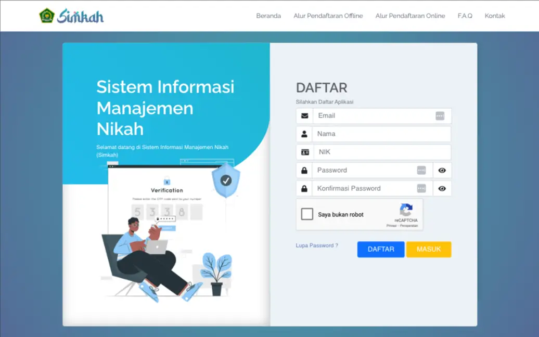Viewport: 539px width, 337px height.
Task: Open Alur Pendaftaran Offline page
Action: tap(328, 16)
